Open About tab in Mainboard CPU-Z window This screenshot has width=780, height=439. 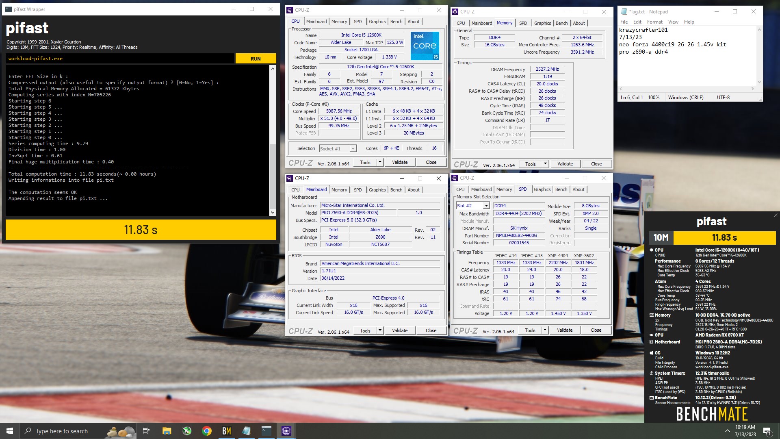click(414, 190)
